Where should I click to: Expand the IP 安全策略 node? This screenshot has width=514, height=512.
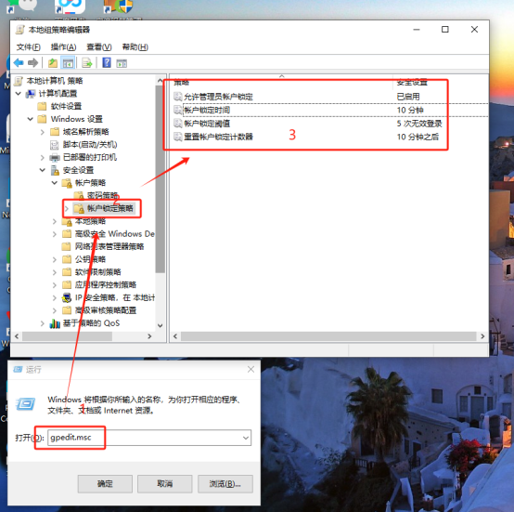point(55,298)
